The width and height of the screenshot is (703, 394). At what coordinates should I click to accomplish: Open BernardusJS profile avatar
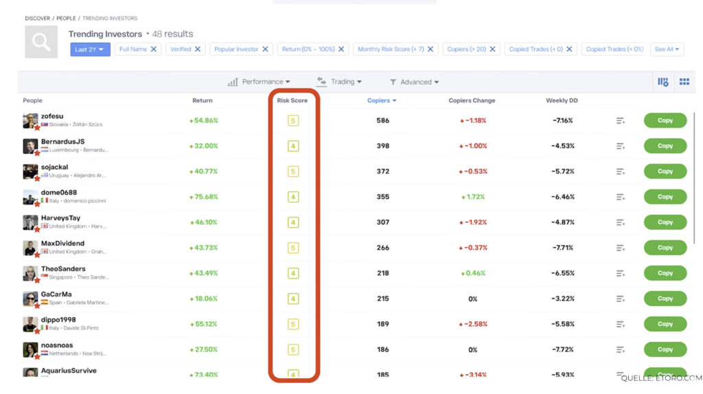click(x=30, y=146)
